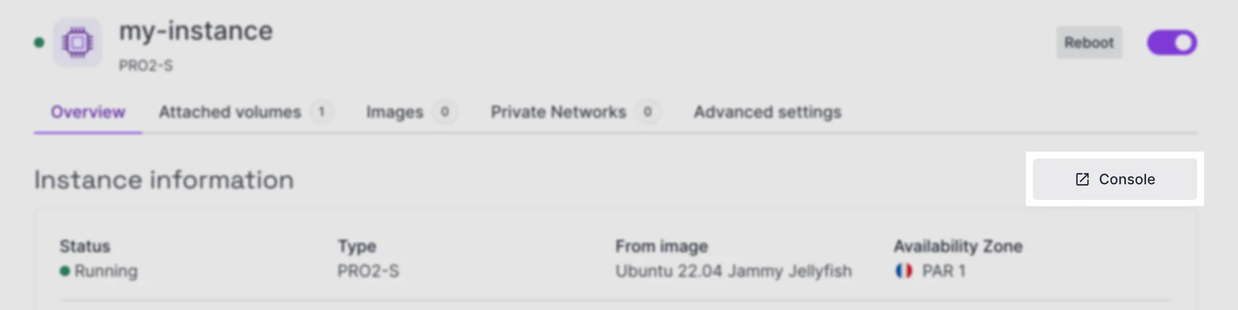Image resolution: width=1238 pixels, height=310 pixels.
Task: Click the Ubuntu 22.04 Jammy Jellyfish text
Action: 733,271
